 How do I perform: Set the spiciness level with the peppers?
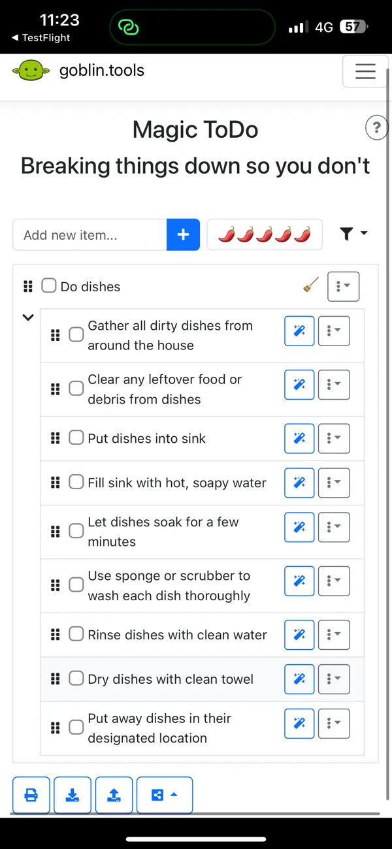[264, 234]
